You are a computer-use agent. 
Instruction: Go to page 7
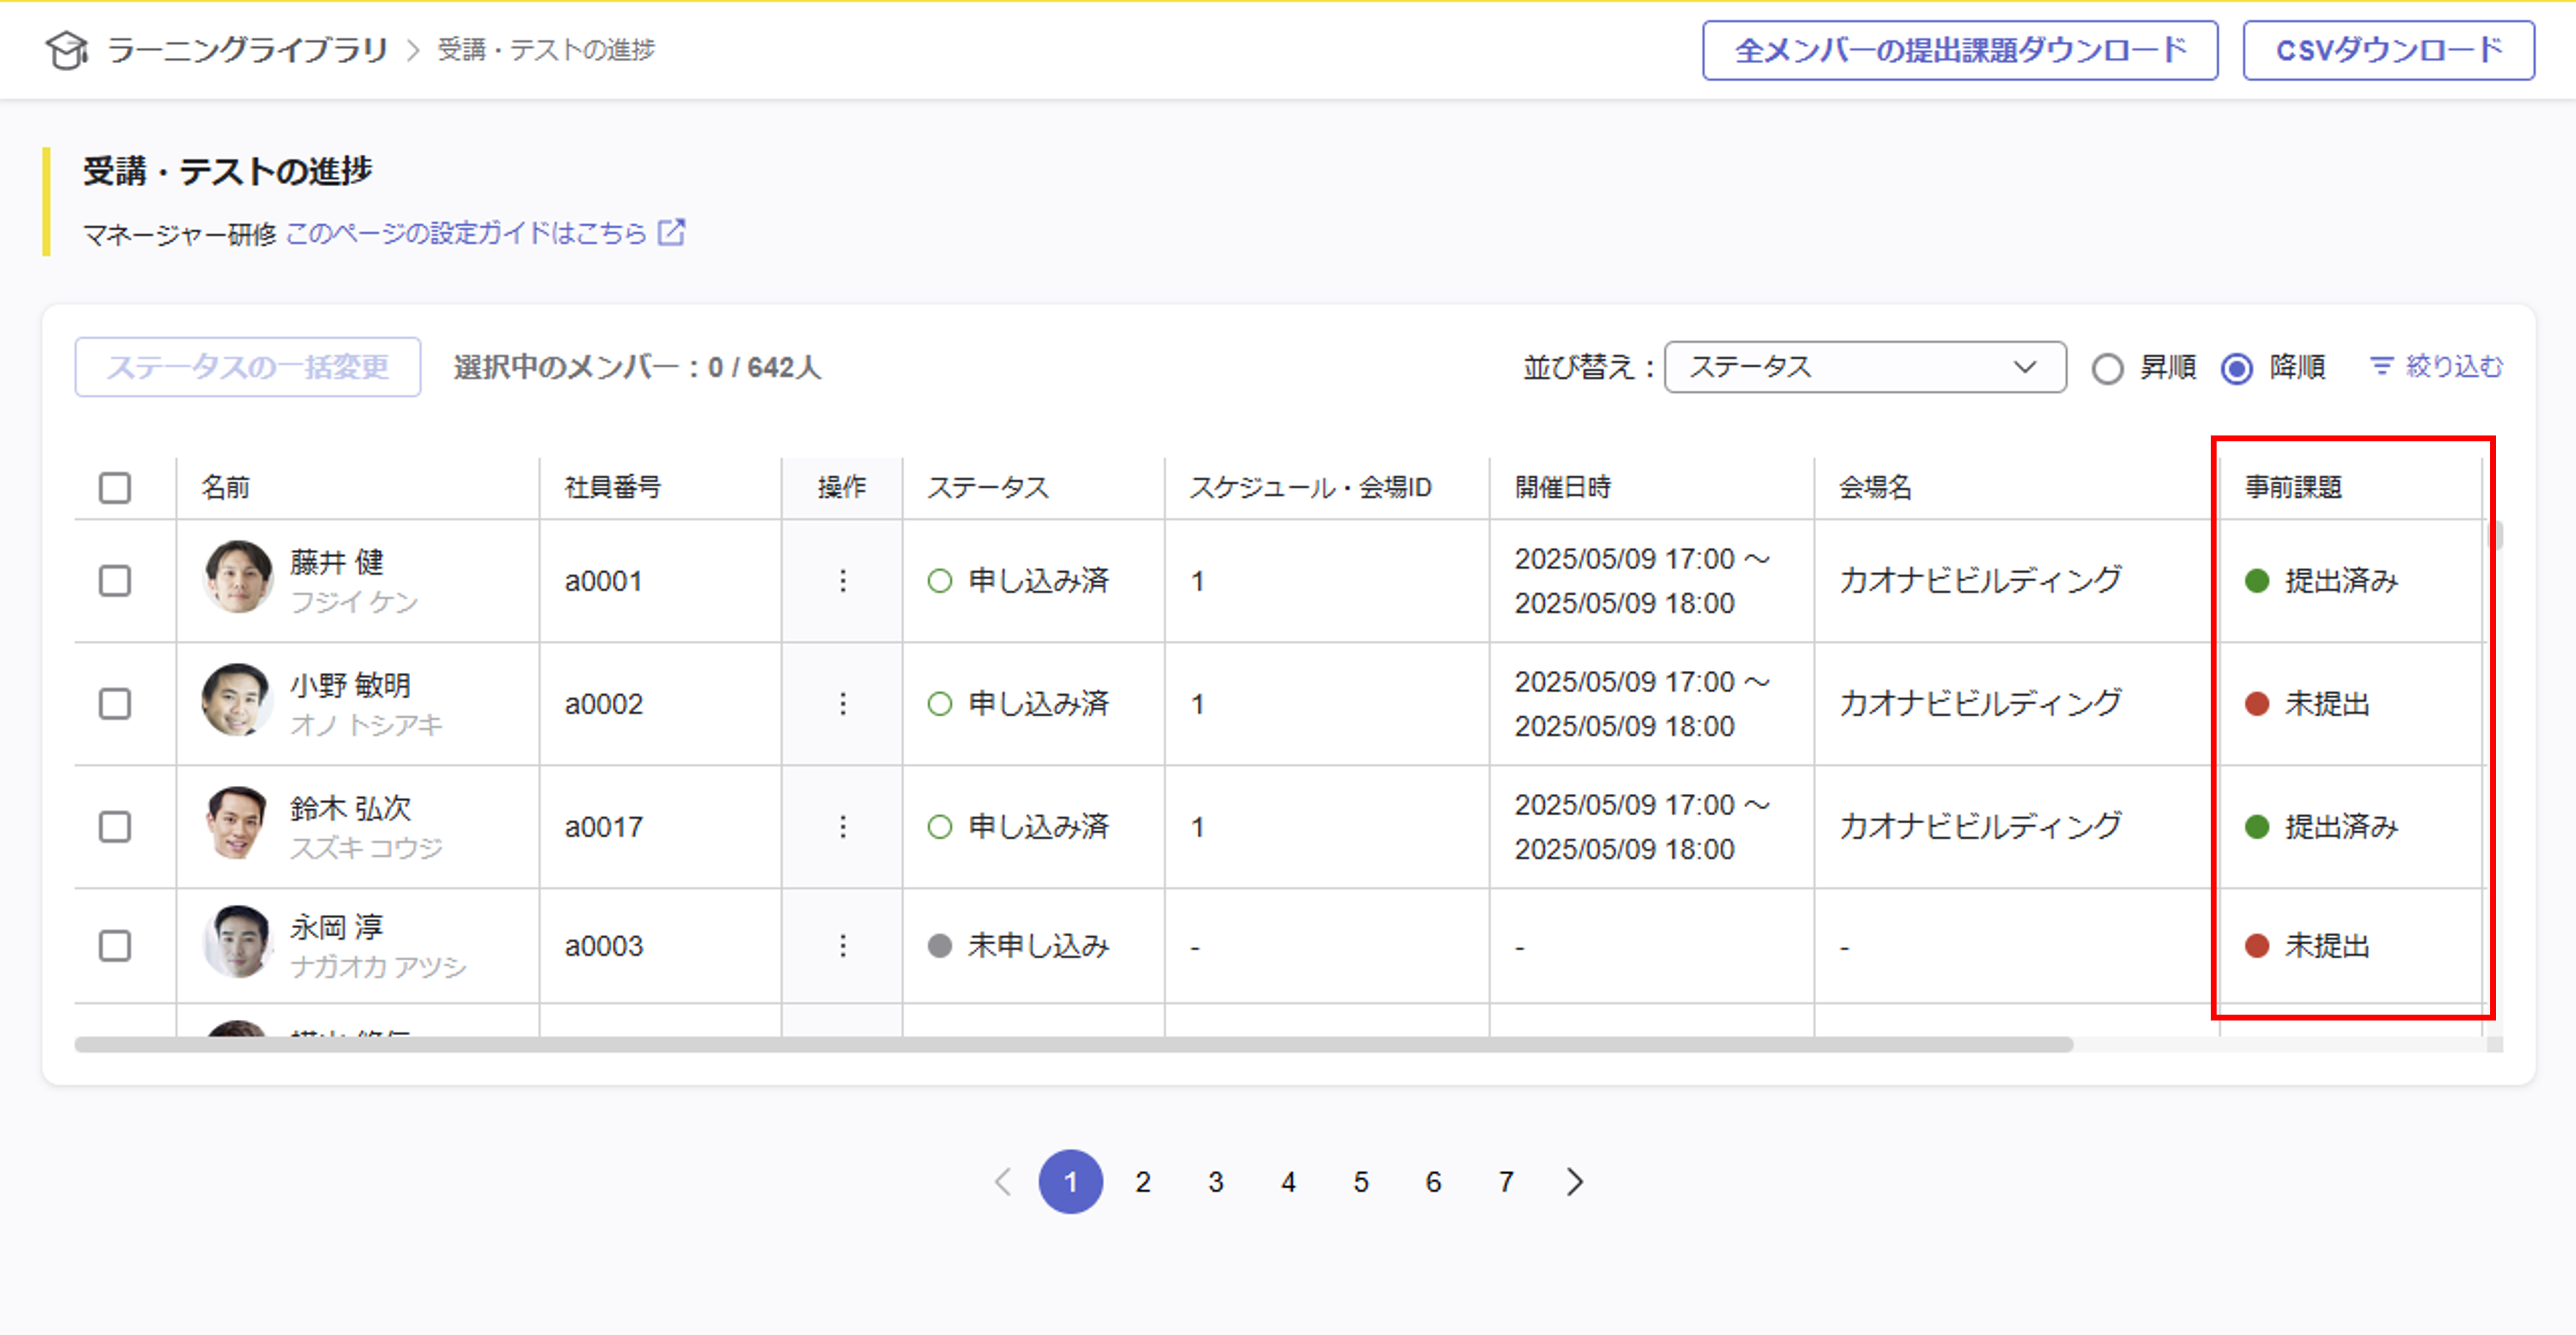pyautogui.click(x=1506, y=1182)
